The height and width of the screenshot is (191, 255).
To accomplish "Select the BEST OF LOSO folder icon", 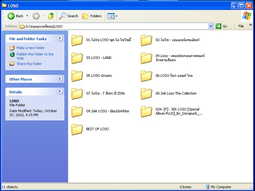I will click(x=77, y=129).
